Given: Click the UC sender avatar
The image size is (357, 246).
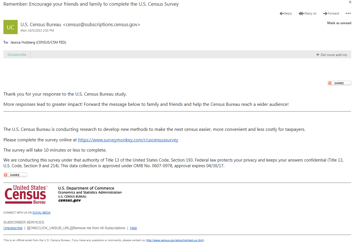Looking at the screenshot, I should 11,27.
